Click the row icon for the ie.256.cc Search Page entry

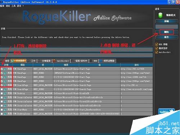tap(5, 85)
